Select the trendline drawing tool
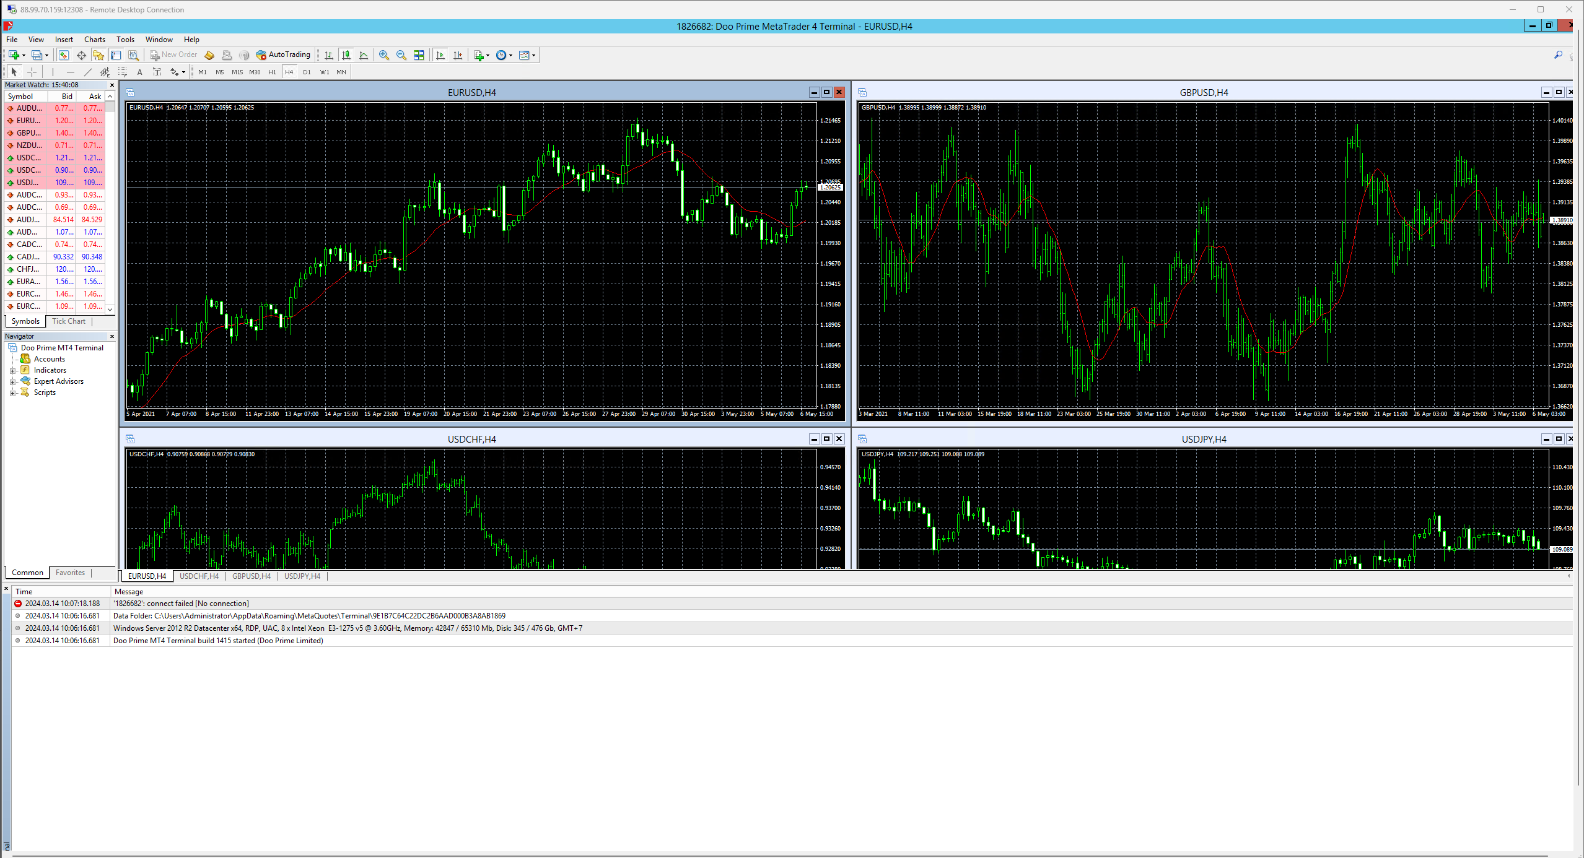This screenshot has height=858, width=1584. pos(88,72)
